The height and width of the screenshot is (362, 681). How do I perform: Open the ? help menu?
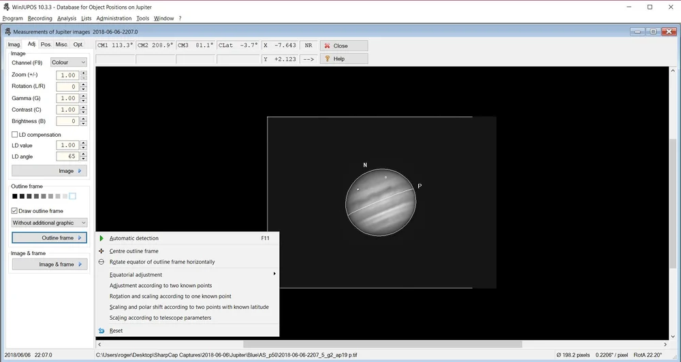180,18
